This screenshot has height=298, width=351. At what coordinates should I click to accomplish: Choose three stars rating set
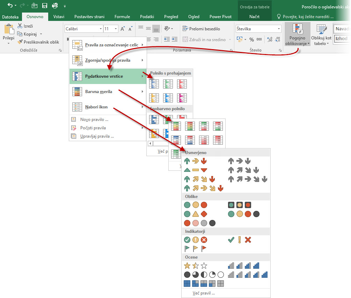(196, 266)
